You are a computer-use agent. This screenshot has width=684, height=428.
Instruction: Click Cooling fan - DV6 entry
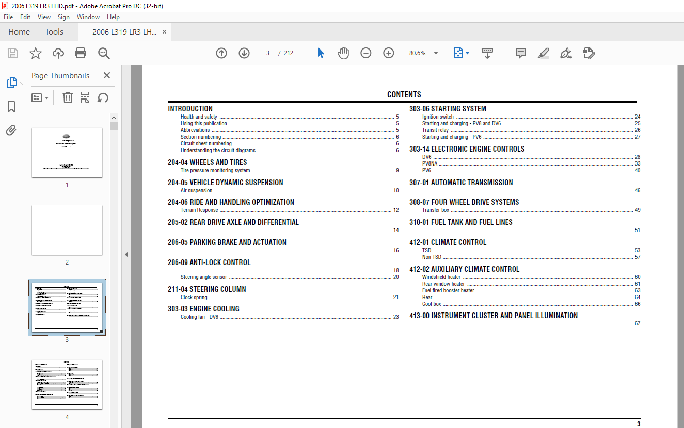[199, 317]
